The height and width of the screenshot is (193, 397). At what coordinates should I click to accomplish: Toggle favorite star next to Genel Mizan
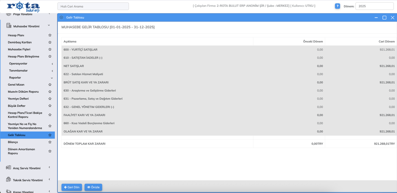[50, 85]
